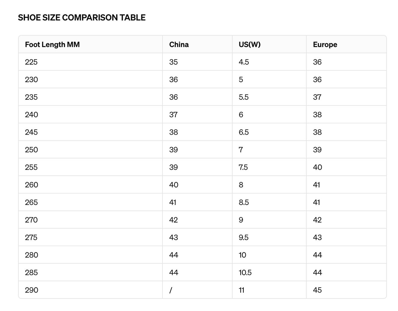
Task: Select the Europe 45 size cell
Action: [x=346, y=290]
